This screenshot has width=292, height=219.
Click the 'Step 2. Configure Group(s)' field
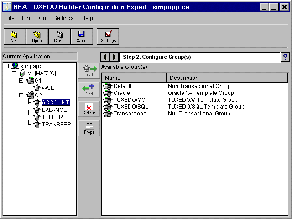[x=199, y=57]
